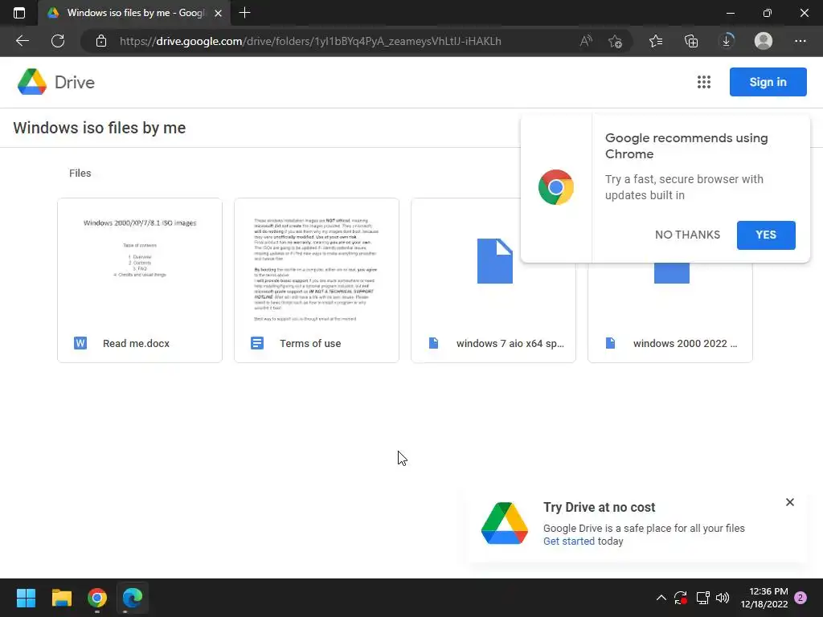Open the browser profile avatar
Viewport: 823px width, 617px height.
pyautogui.click(x=764, y=41)
